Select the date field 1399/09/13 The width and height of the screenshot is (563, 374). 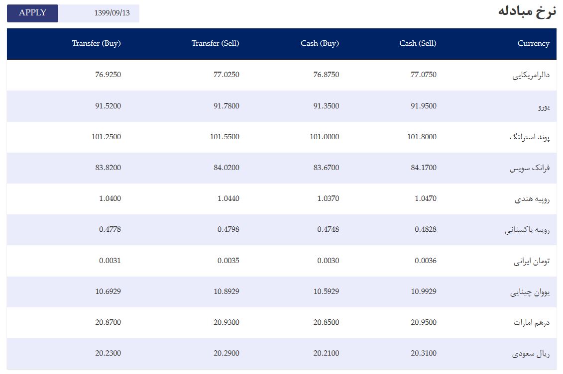99,13
